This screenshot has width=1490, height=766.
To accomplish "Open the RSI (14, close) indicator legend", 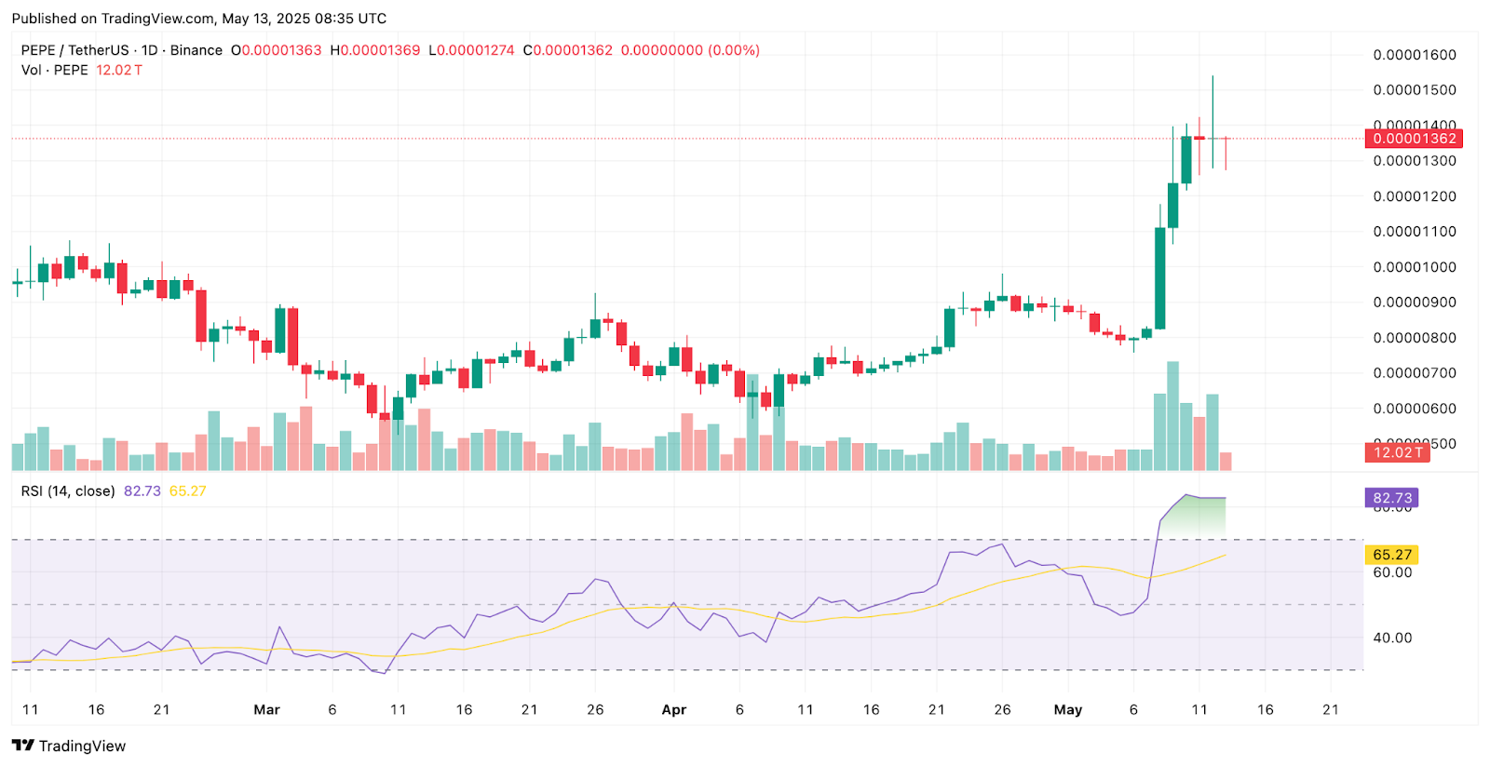I will pyautogui.click(x=68, y=491).
